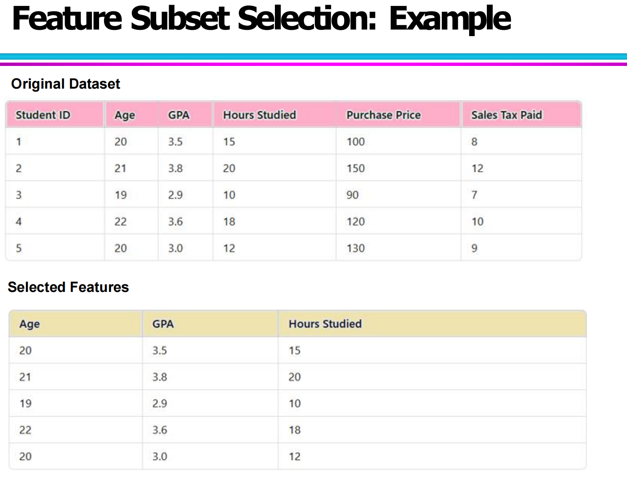The width and height of the screenshot is (627, 478).
Task: Click the pink "Age" header in original table
Action: 125,115
